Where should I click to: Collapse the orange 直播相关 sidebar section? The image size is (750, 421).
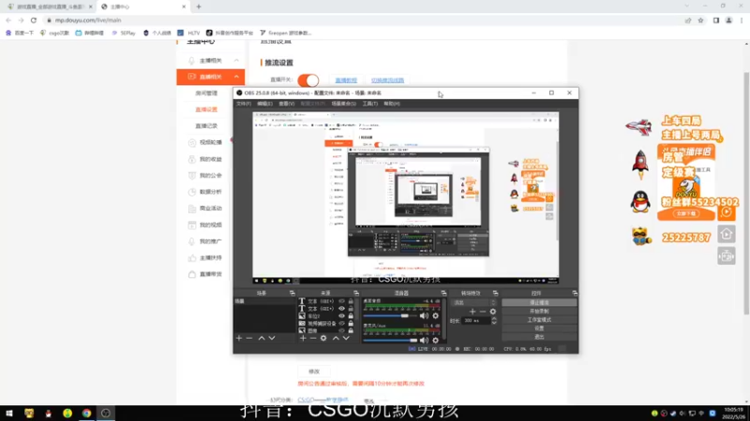pos(236,77)
